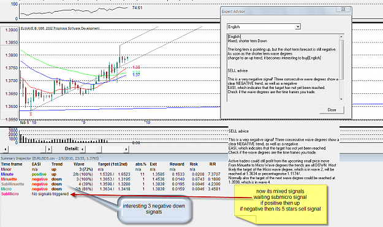Click the Expert Advisor dialog title bar
The height and width of the screenshot is (227, 383).
278,11
